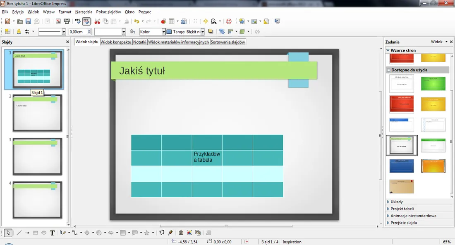
Task: Open the Pokaz slajdów menu
Action: [x=108, y=12]
